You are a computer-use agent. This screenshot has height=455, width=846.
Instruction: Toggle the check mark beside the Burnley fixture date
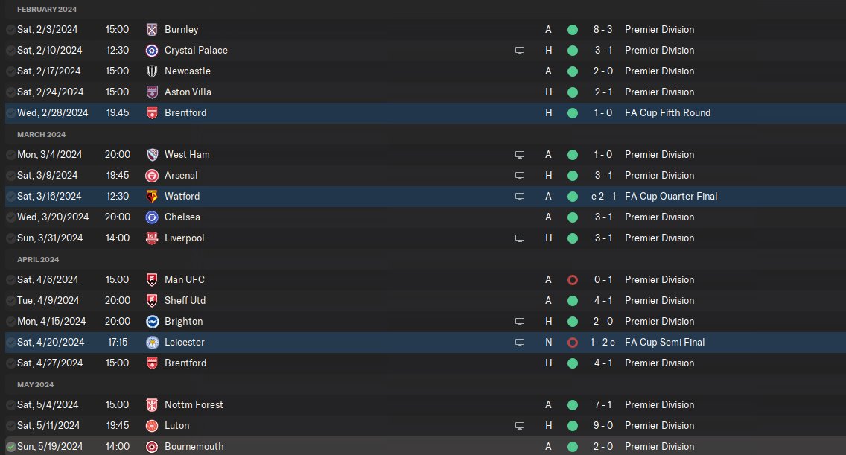tap(10, 30)
